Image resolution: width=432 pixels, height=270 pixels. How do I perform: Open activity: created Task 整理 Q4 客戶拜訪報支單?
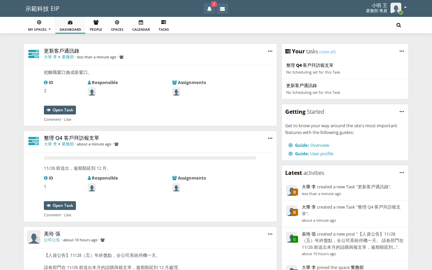(x=345, y=214)
